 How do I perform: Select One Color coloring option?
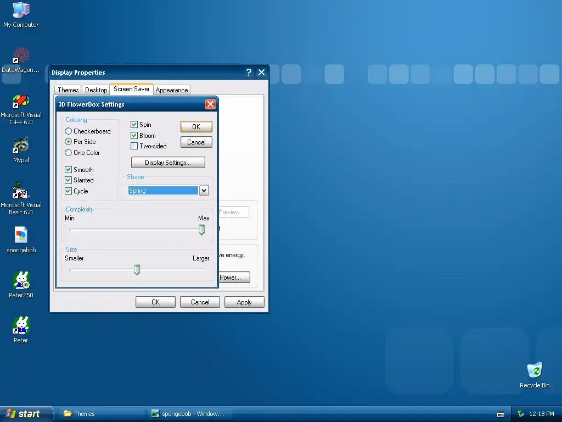[x=82, y=153]
